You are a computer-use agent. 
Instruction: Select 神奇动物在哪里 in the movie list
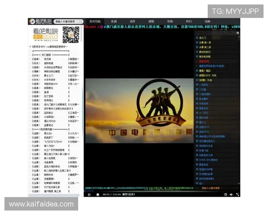tap(52, 72)
